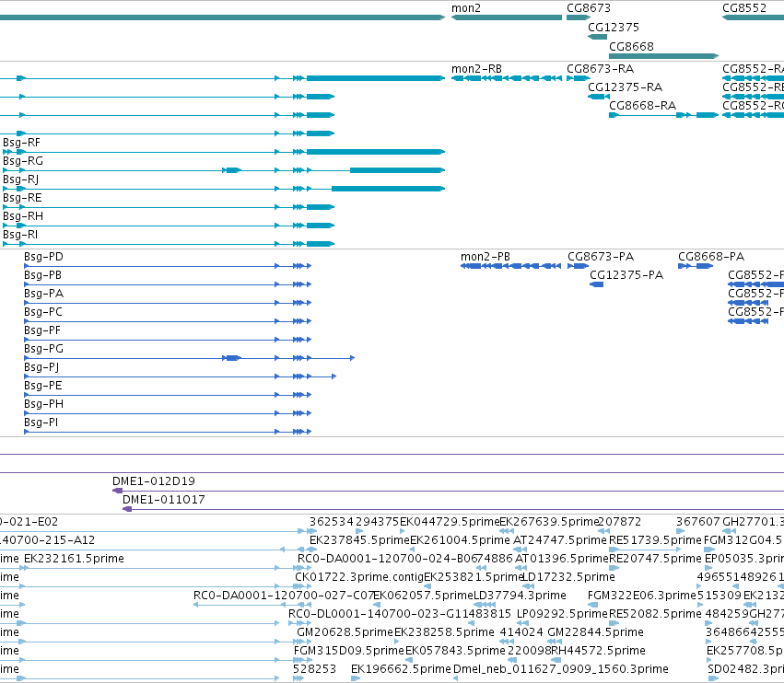This screenshot has height=683, width=784.
Task: Click the Bsg-PA protein label
Action: point(43,294)
